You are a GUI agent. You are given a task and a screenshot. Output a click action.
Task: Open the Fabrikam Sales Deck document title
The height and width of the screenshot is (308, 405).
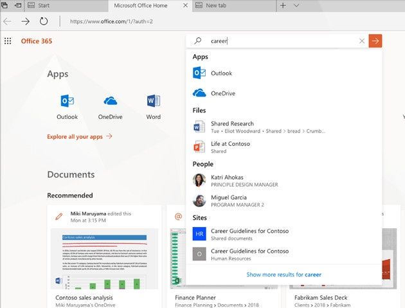[x=321, y=298]
